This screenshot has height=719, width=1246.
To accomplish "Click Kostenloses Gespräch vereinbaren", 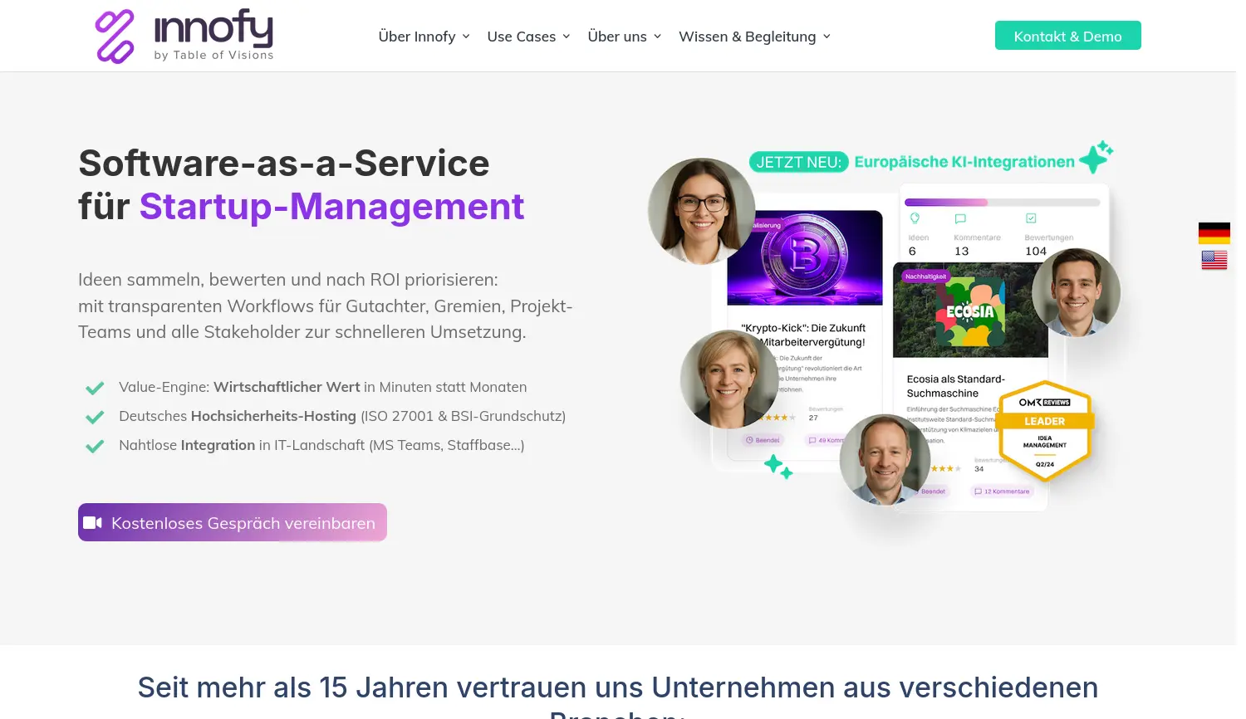I will [233, 522].
